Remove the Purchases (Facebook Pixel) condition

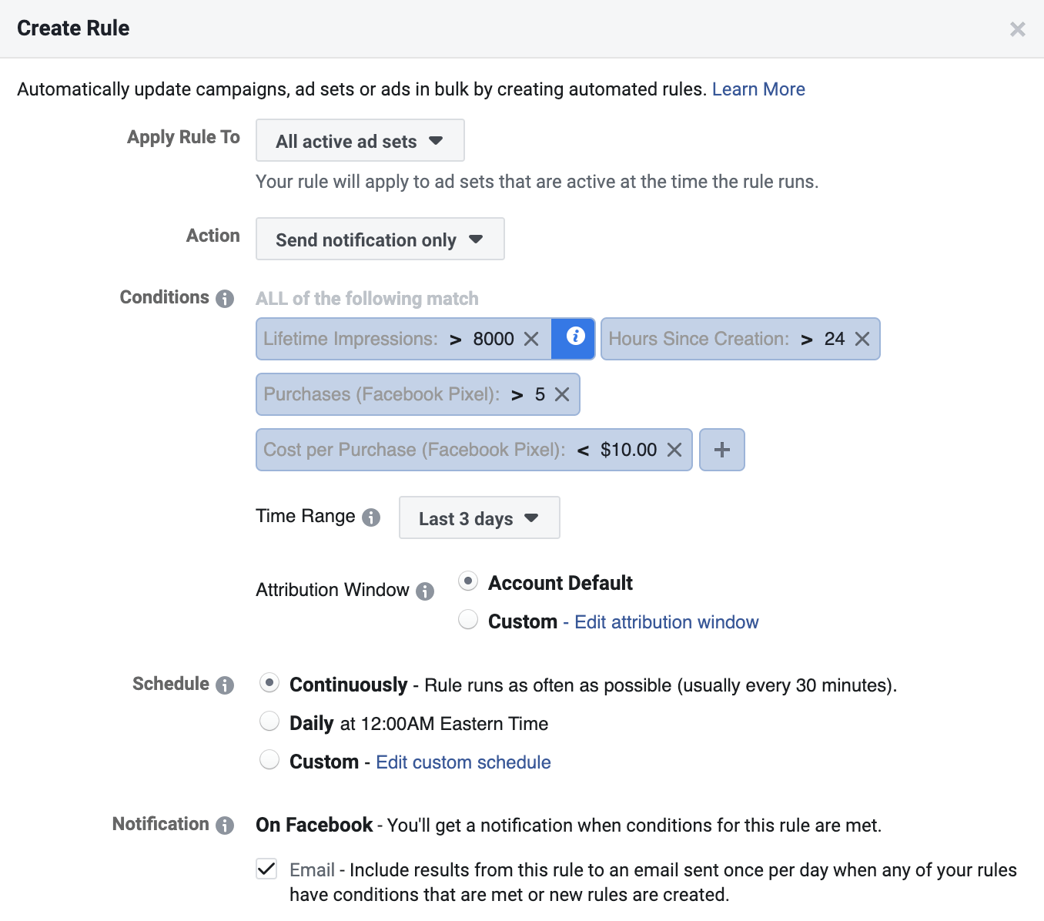562,395
